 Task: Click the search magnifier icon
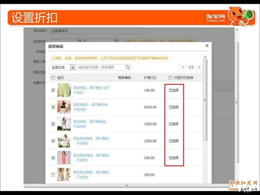point(128,67)
